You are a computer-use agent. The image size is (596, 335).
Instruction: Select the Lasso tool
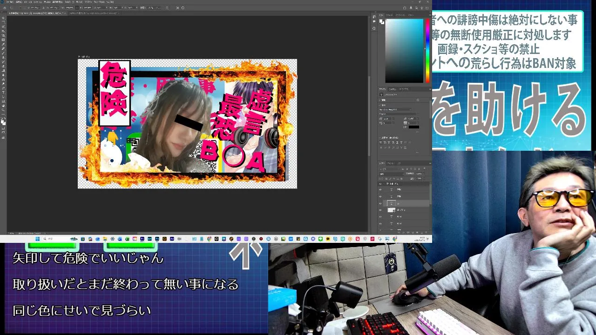3,26
